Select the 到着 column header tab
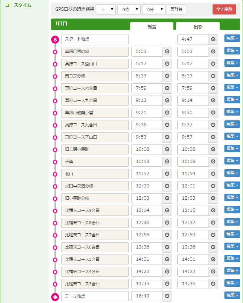The width and height of the screenshot is (243, 303). 151,27
